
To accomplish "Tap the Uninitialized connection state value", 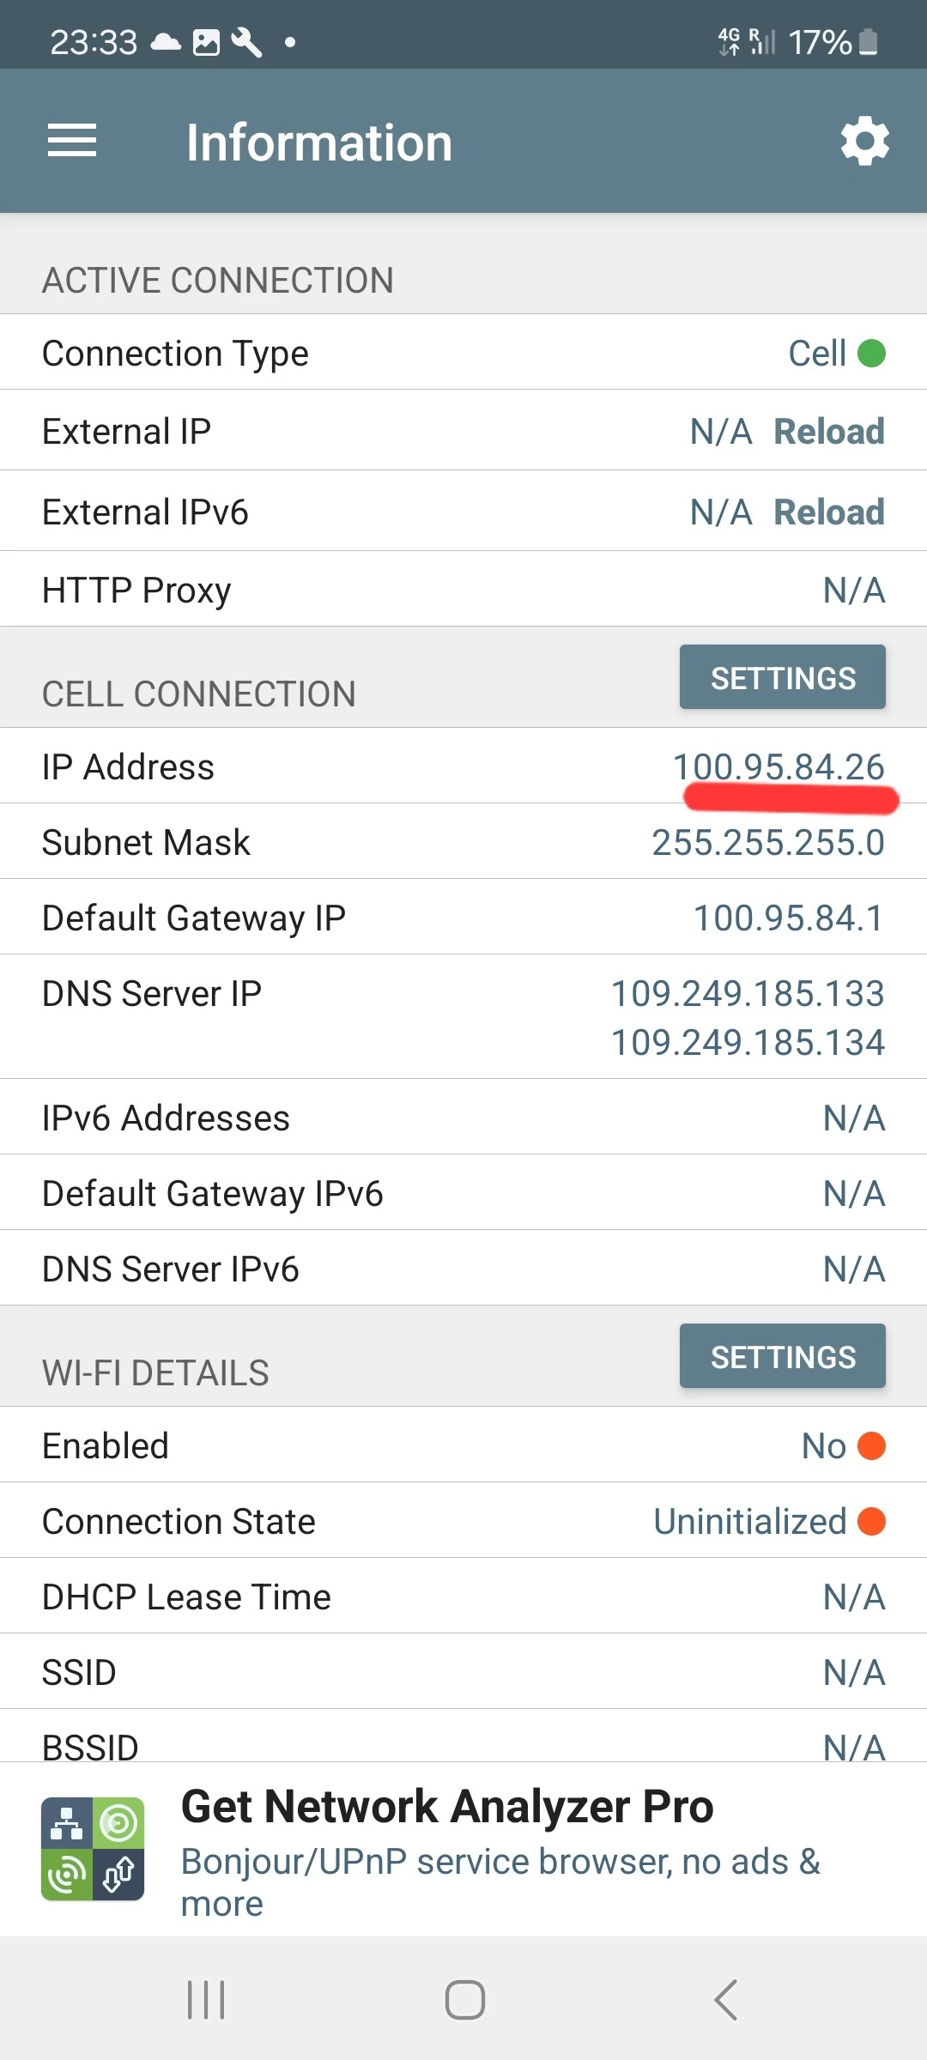I will (750, 1522).
